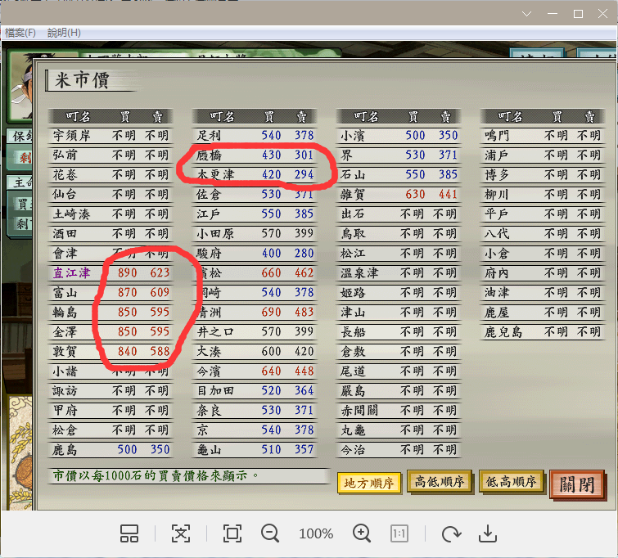
Task: Select the 足利 town name
Action: tap(209, 135)
